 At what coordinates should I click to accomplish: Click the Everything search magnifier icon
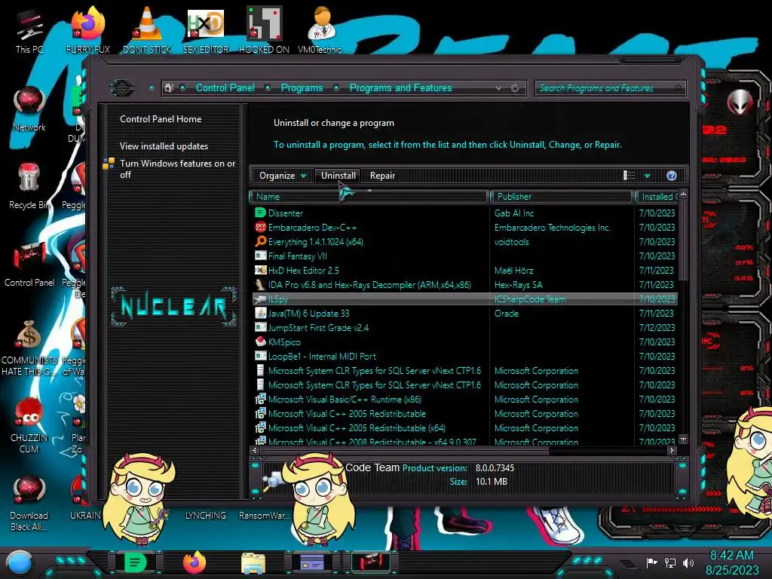pyautogui.click(x=260, y=241)
